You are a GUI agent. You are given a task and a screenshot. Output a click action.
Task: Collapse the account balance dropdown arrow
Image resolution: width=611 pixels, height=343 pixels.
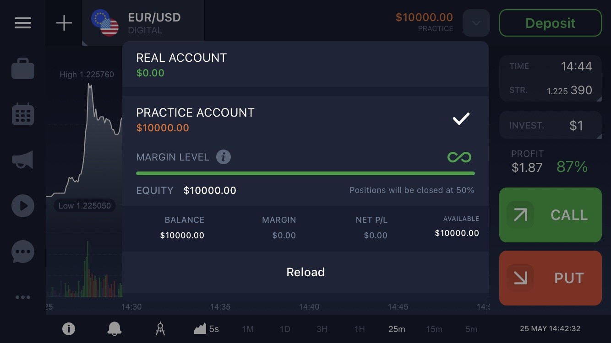(476, 23)
